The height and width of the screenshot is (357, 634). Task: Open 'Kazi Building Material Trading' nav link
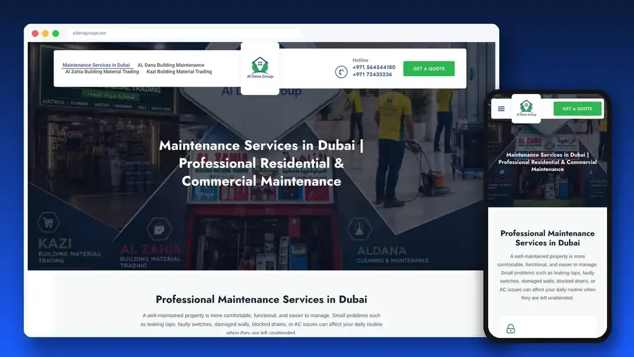point(179,72)
